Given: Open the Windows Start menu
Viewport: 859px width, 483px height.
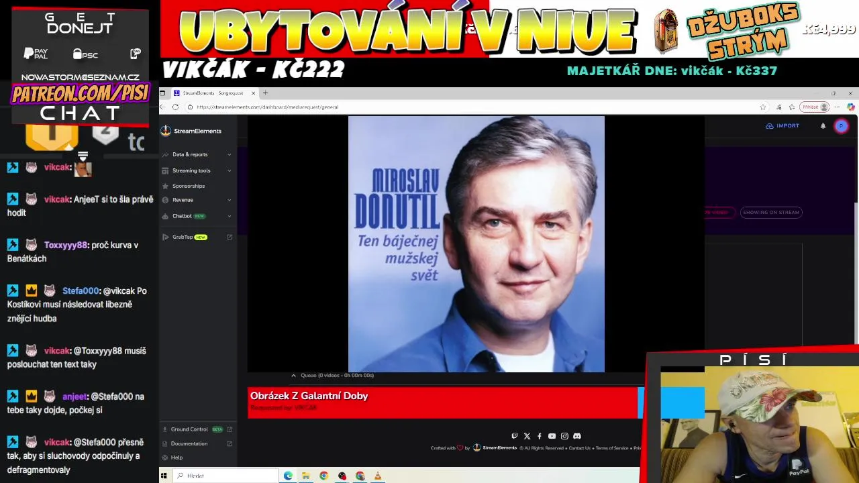Looking at the screenshot, I should (164, 476).
